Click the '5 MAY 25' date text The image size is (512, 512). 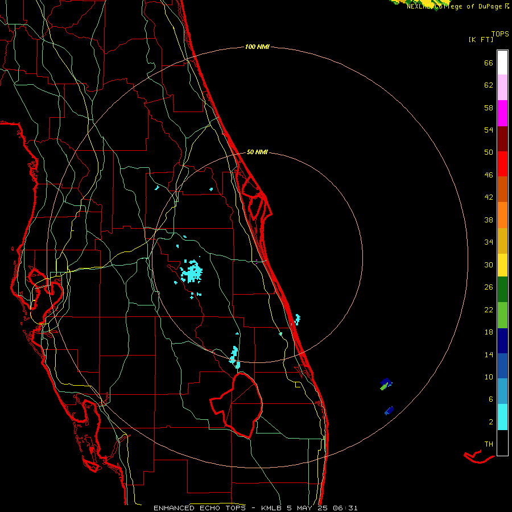pyautogui.click(x=307, y=508)
